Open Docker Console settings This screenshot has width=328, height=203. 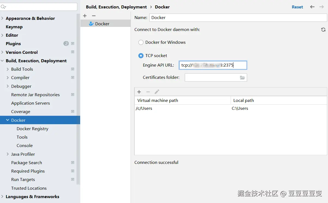(x=25, y=145)
